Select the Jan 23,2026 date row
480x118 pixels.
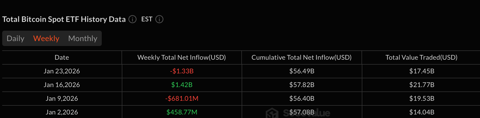point(62,71)
